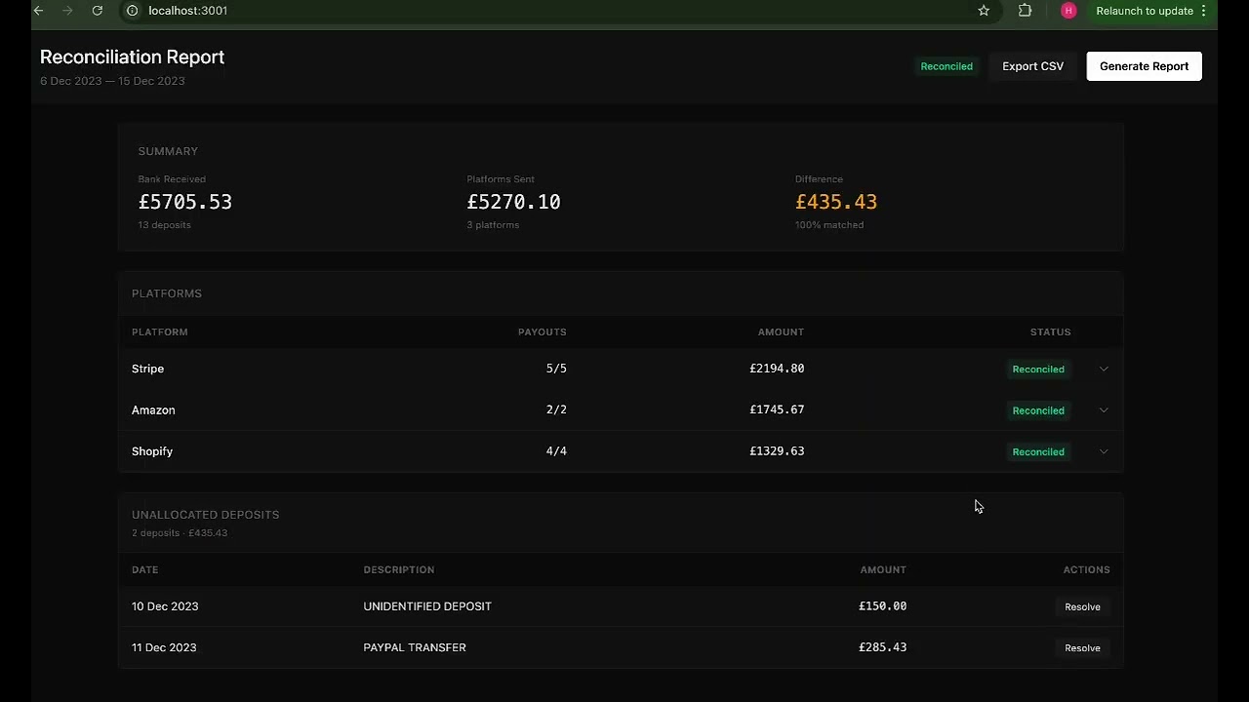This screenshot has width=1249, height=702.
Task: Click the Shopify platform name
Action: coord(152,451)
